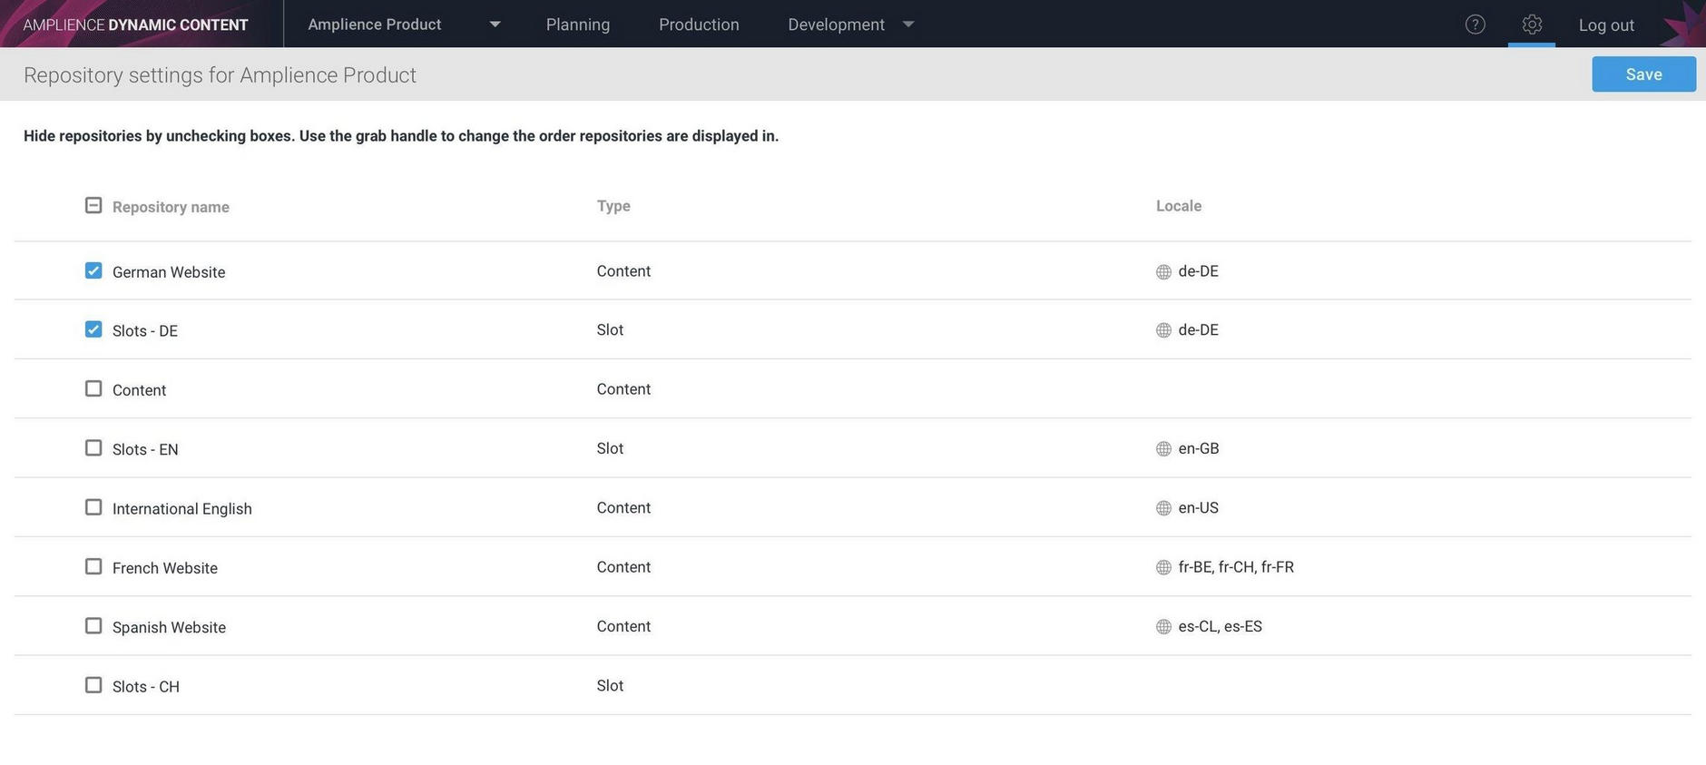Click the International English repository name
Viewport: 1706px width, 765px height.
click(x=182, y=509)
